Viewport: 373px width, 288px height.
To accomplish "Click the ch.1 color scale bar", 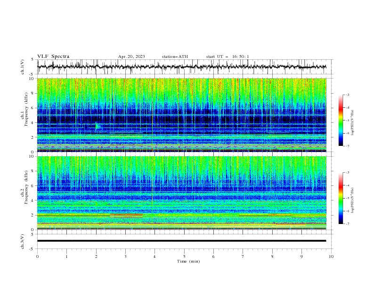I will pos(341,120).
